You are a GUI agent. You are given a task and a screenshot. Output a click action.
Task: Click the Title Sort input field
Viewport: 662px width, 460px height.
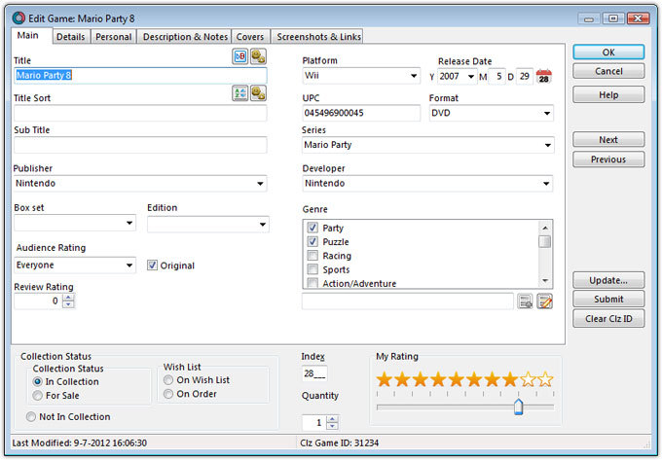140,113
